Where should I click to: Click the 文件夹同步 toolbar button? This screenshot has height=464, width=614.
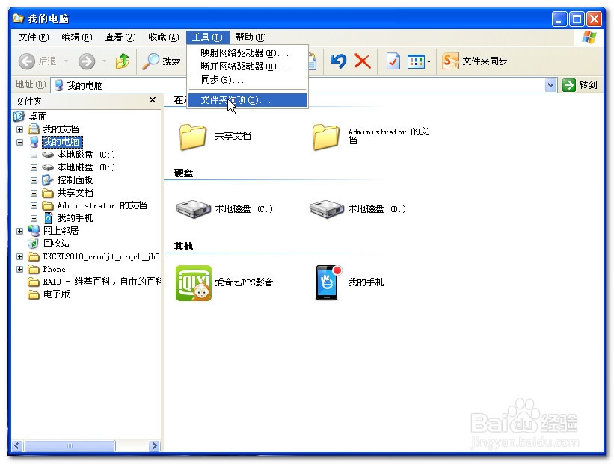[x=475, y=61]
